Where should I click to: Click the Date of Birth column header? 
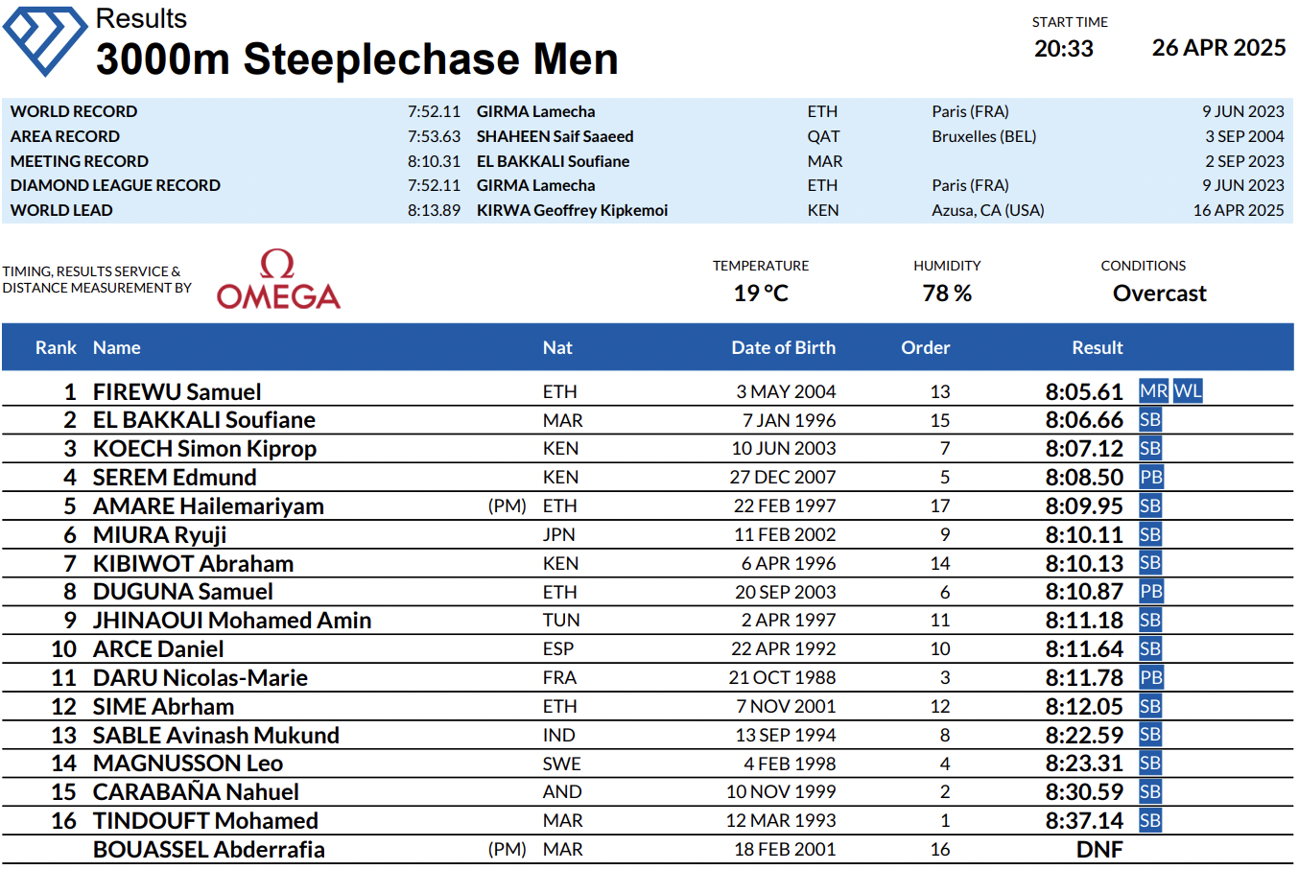[x=783, y=348]
